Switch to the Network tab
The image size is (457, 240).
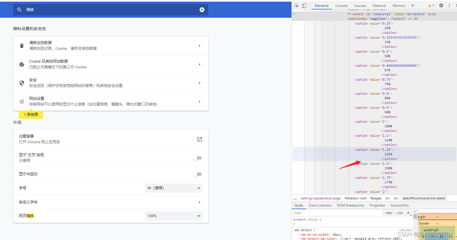tap(379, 6)
